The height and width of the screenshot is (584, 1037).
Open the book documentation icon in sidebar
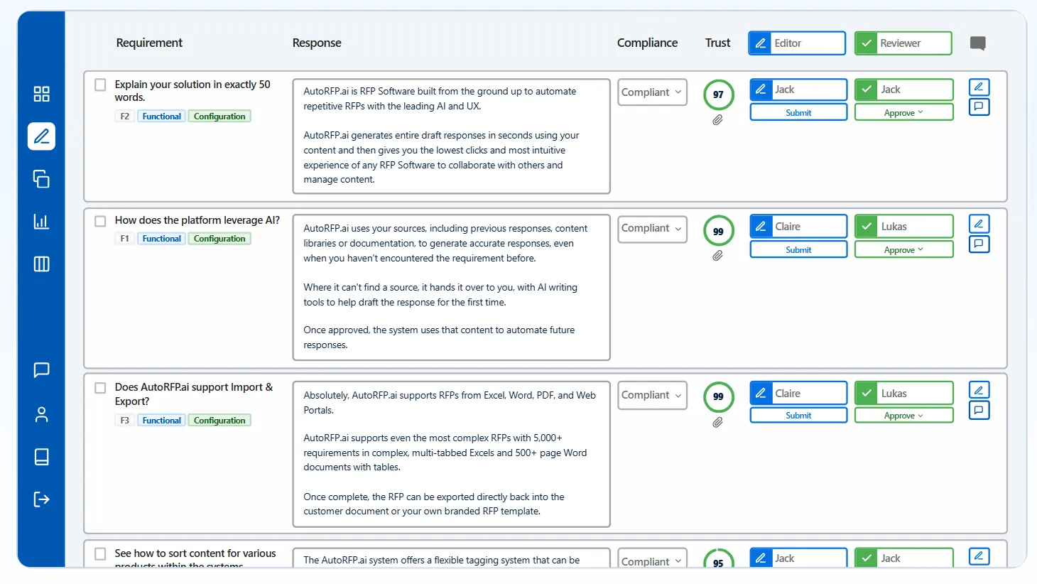pos(41,456)
